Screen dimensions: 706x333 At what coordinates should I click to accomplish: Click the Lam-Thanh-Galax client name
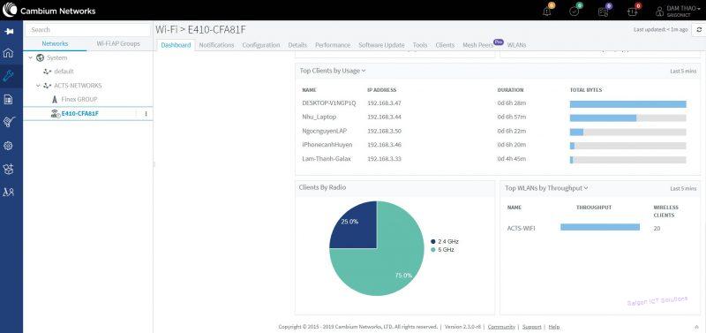[x=327, y=159]
